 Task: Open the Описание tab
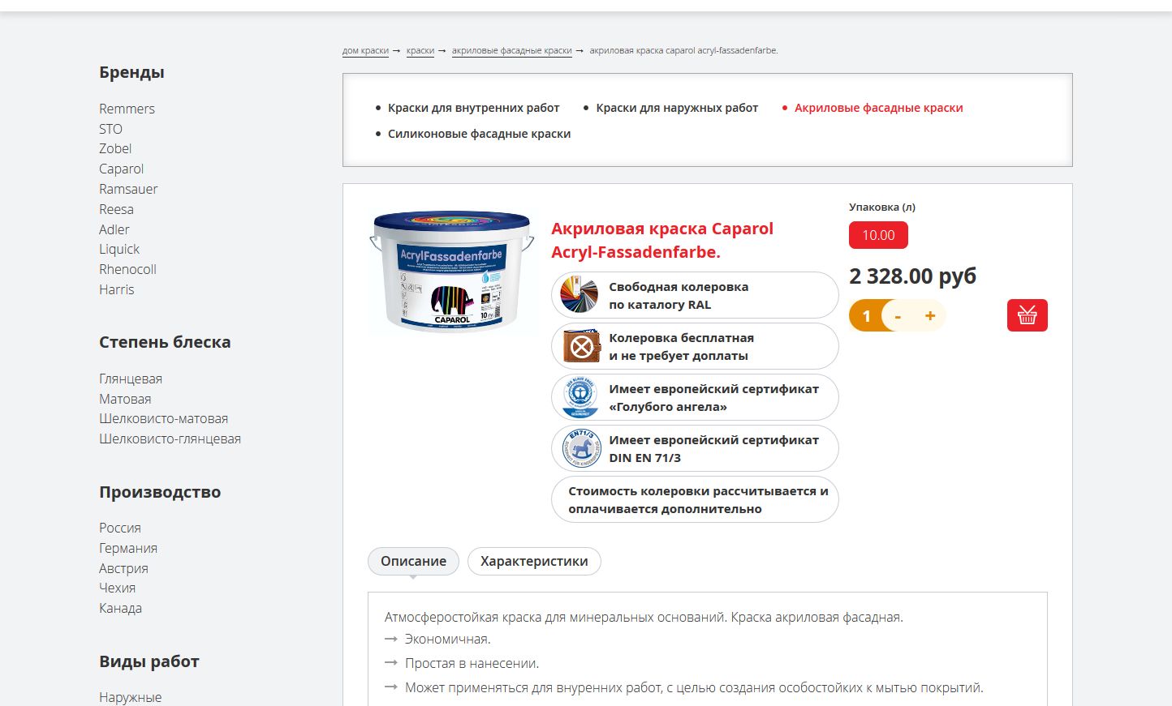click(413, 561)
